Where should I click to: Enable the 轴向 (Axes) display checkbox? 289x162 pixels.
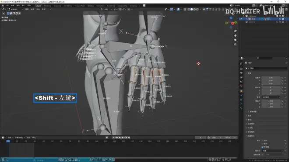pyautogui.click(x=262, y=144)
